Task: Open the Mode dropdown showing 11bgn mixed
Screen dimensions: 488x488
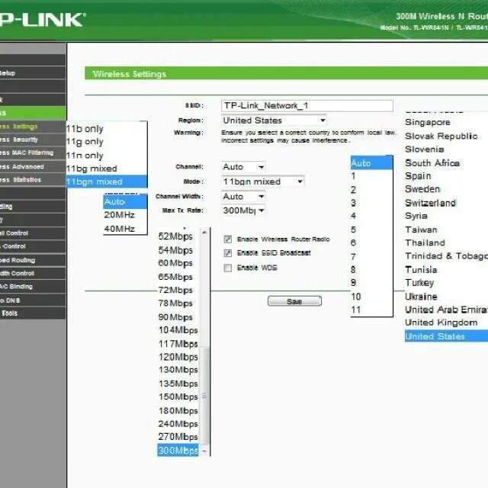Action: coord(263,181)
